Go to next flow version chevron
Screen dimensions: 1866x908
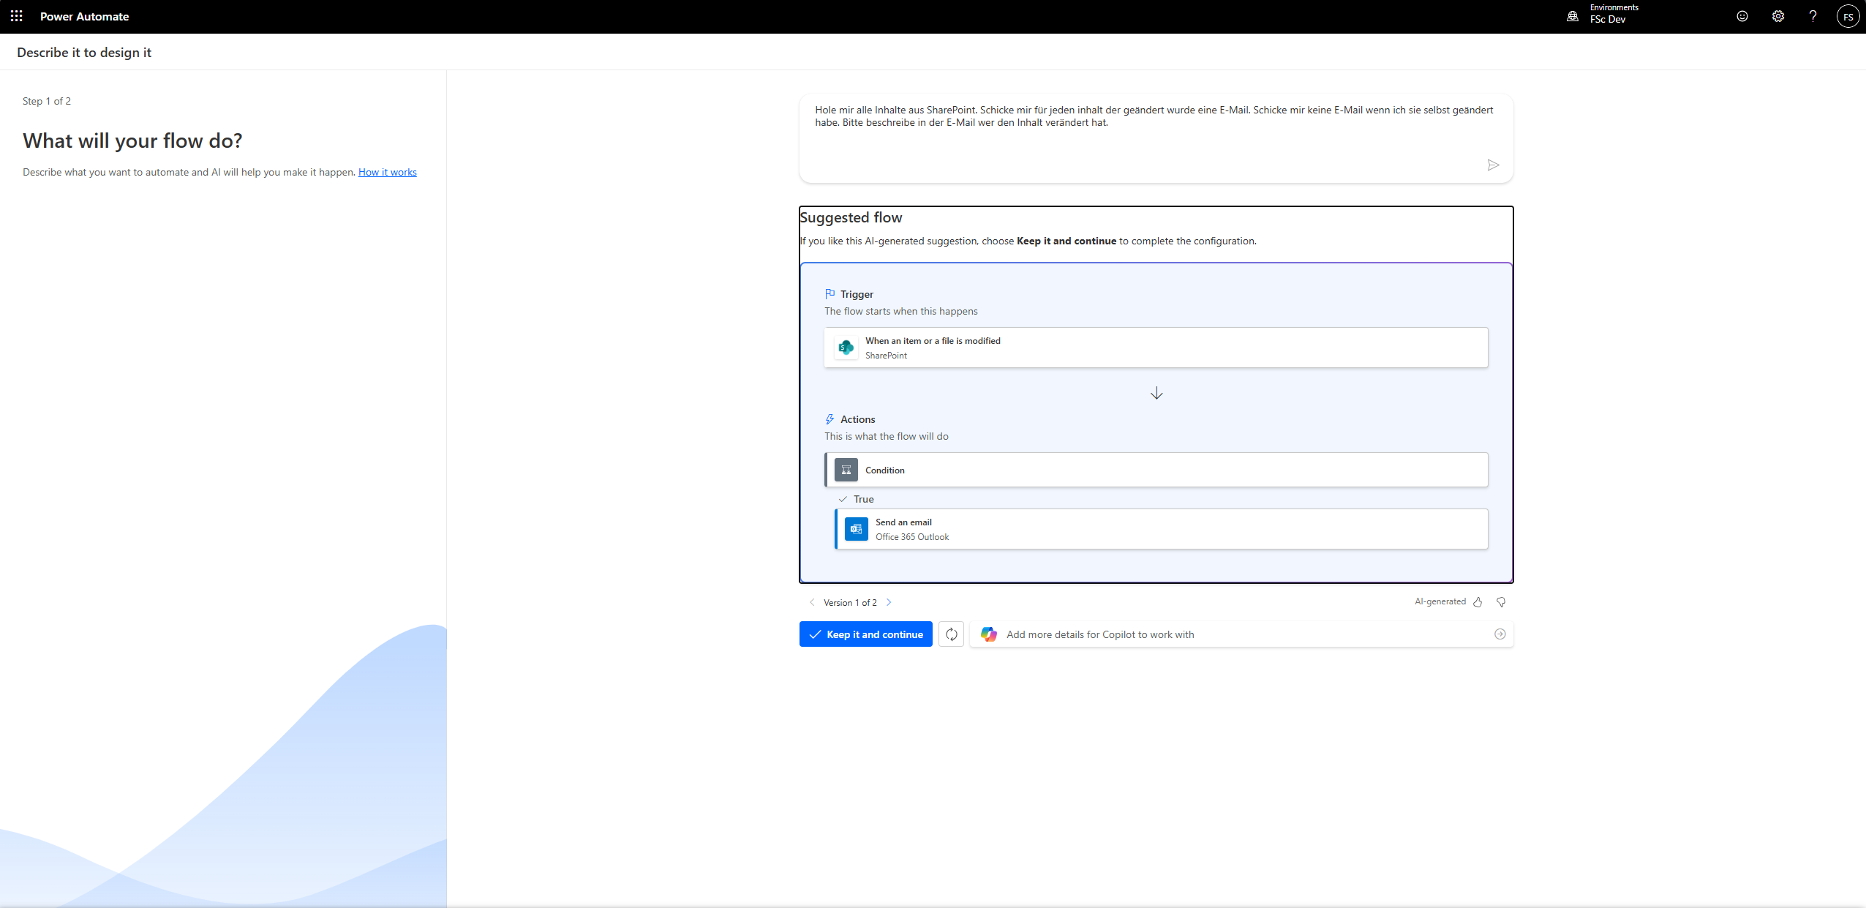889,603
